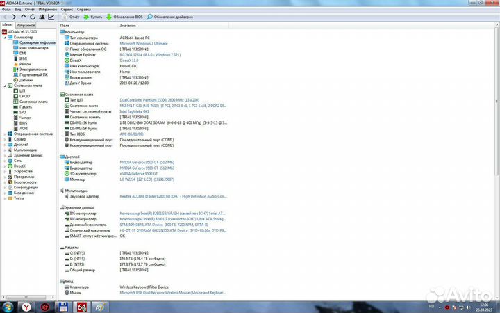Go forward with the right arrow button

[x=14, y=17]
